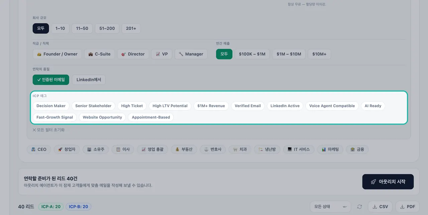Add the High Ticket ICP tag
Screen dimensions: 428x215
coord(132,106)
